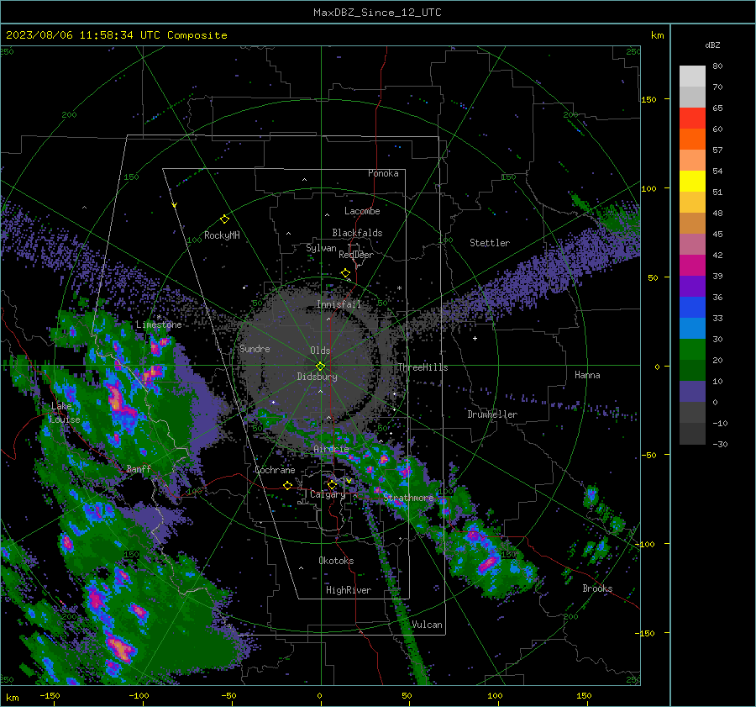
Task: Select the RockyMH label
Action: [222, 235]
